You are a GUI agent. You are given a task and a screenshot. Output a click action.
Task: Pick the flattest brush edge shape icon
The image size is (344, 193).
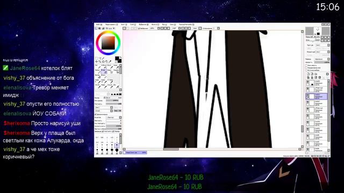tap(120, 94)
